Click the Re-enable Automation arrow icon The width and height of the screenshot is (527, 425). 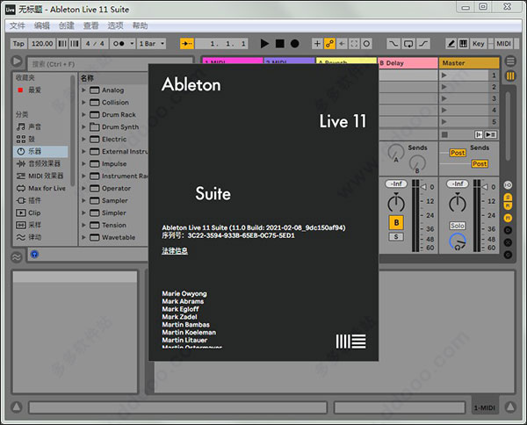342,44
